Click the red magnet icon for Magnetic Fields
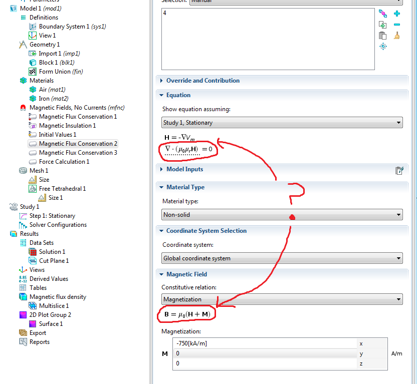417x384 pixels. pyautogui.click(x=23, y=108)
